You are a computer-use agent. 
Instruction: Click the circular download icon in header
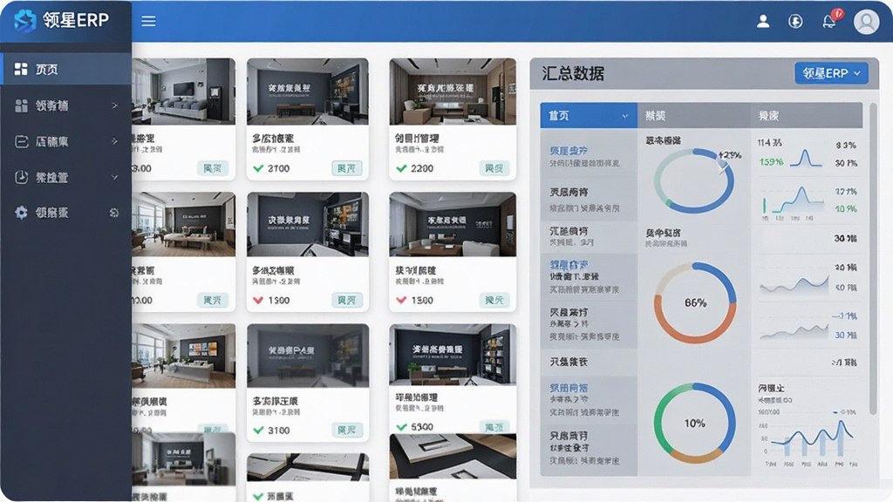click(x=795, y=21)
